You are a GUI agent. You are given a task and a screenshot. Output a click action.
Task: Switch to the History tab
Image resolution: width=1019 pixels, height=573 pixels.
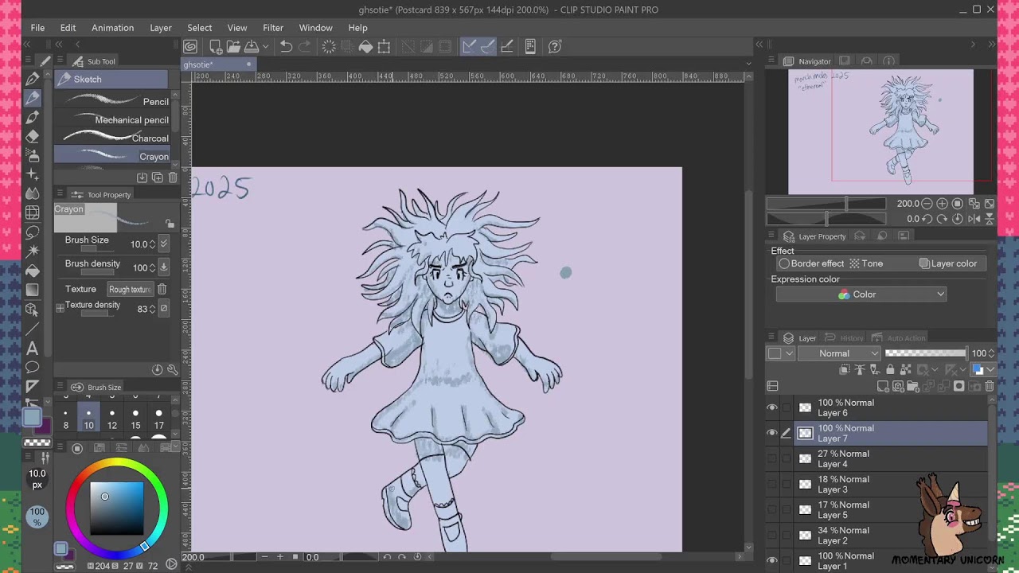pos(845,338)
